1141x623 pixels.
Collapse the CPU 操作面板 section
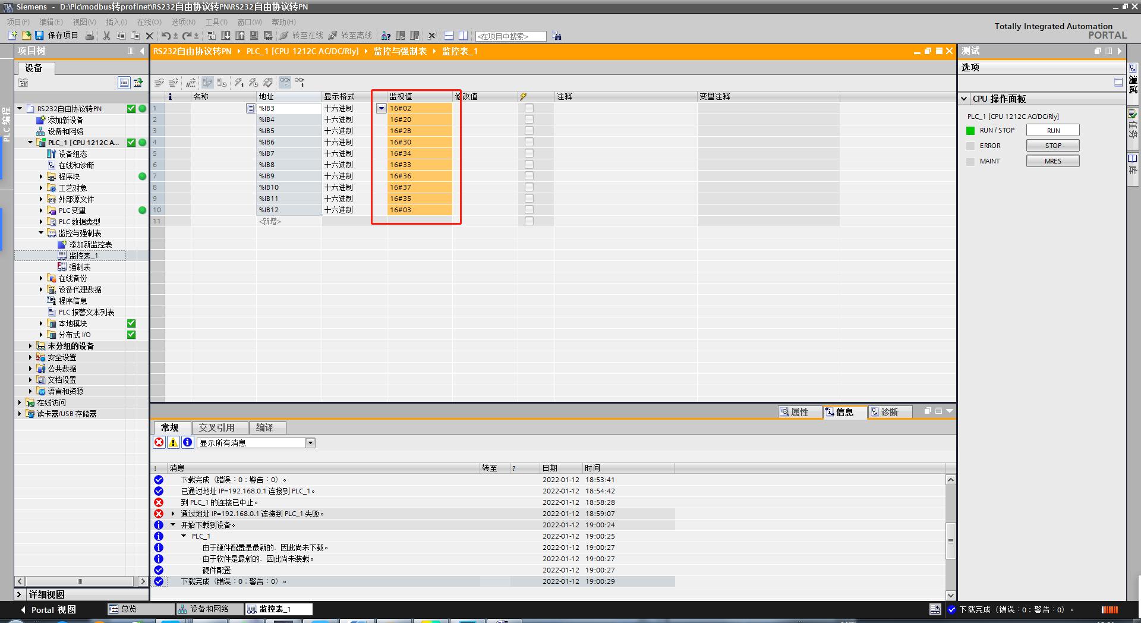tap(964, 99)
